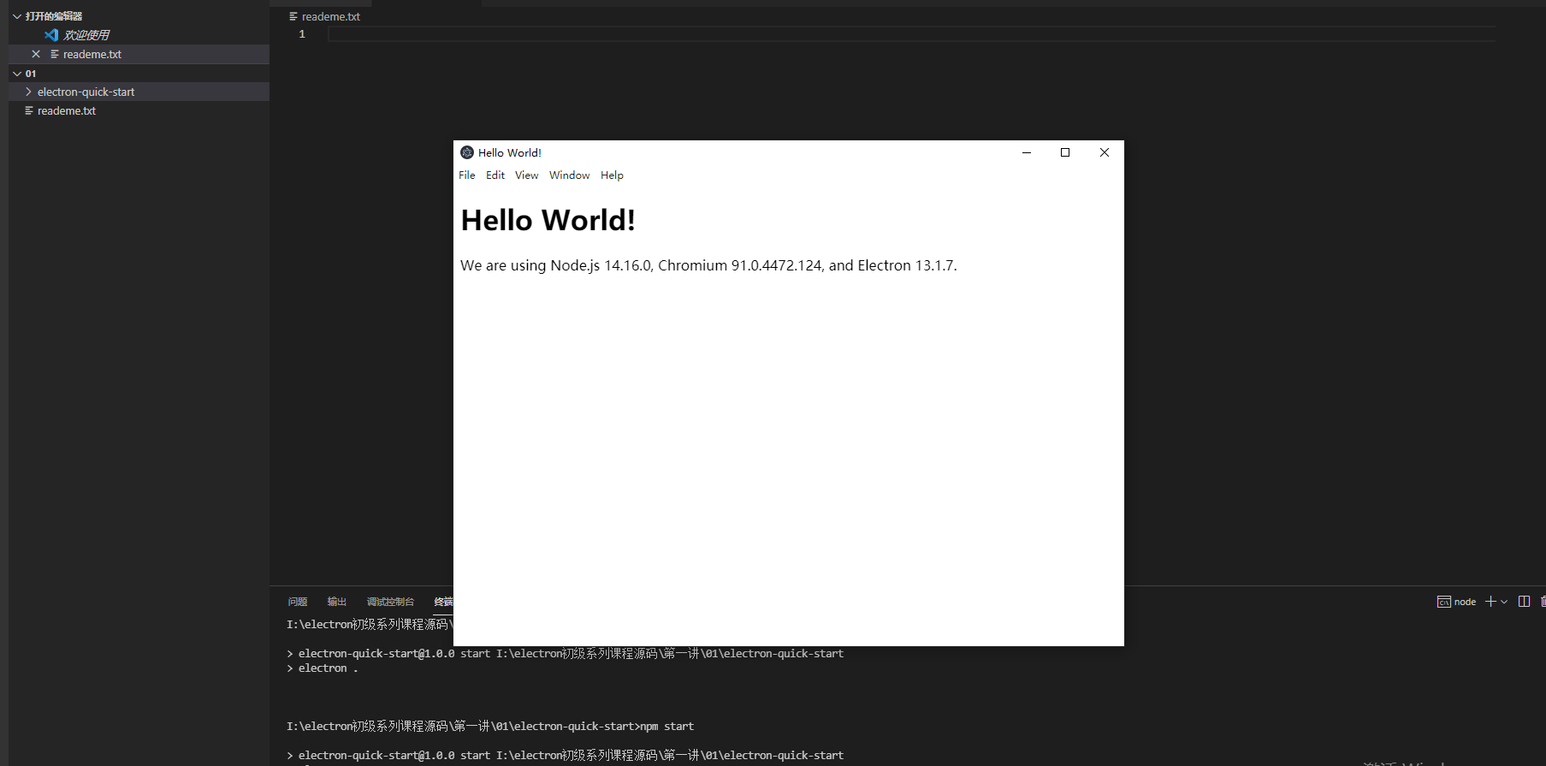Create a new terminal with plus icon

(1491, 602)
